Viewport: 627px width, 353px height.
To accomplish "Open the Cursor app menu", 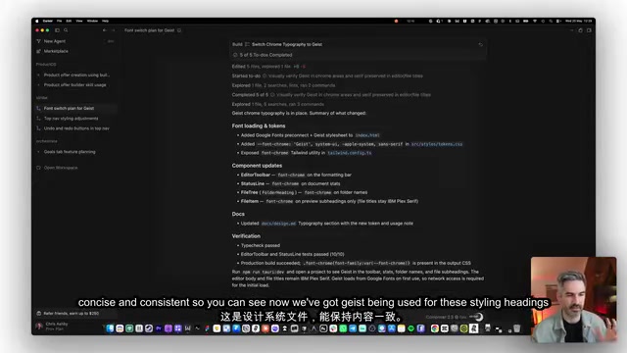I will pyautogui.click(x=48, y=21).
